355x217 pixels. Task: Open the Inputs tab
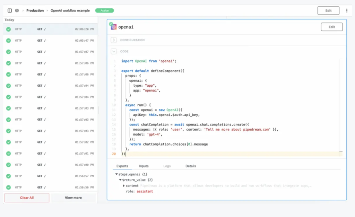pyautogui.click(x=144, y=166)
